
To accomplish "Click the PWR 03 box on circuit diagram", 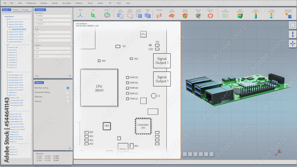I will pos(127,88).
